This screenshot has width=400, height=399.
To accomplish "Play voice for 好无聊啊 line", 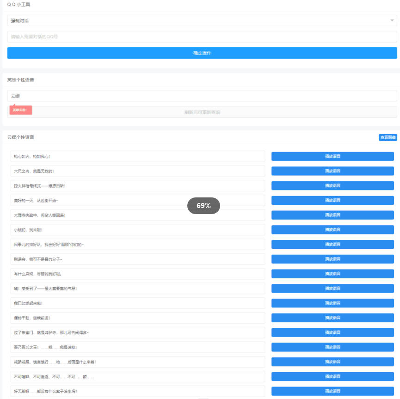I will (332, 391).
